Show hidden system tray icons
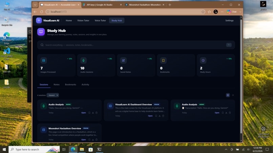Viewport: 273px width, 153px height. point(226,149)
